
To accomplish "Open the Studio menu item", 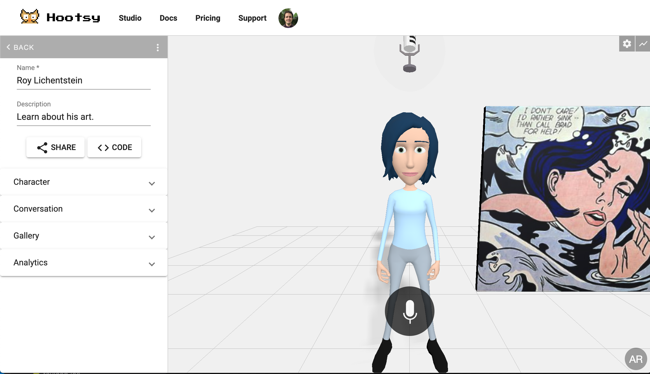I will 130,18.
